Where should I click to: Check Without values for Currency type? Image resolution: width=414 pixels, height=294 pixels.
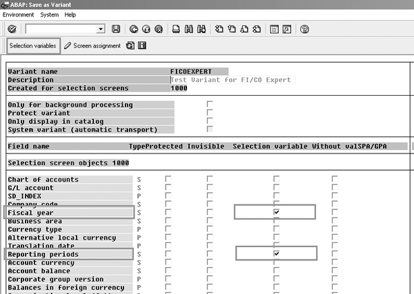335,229
